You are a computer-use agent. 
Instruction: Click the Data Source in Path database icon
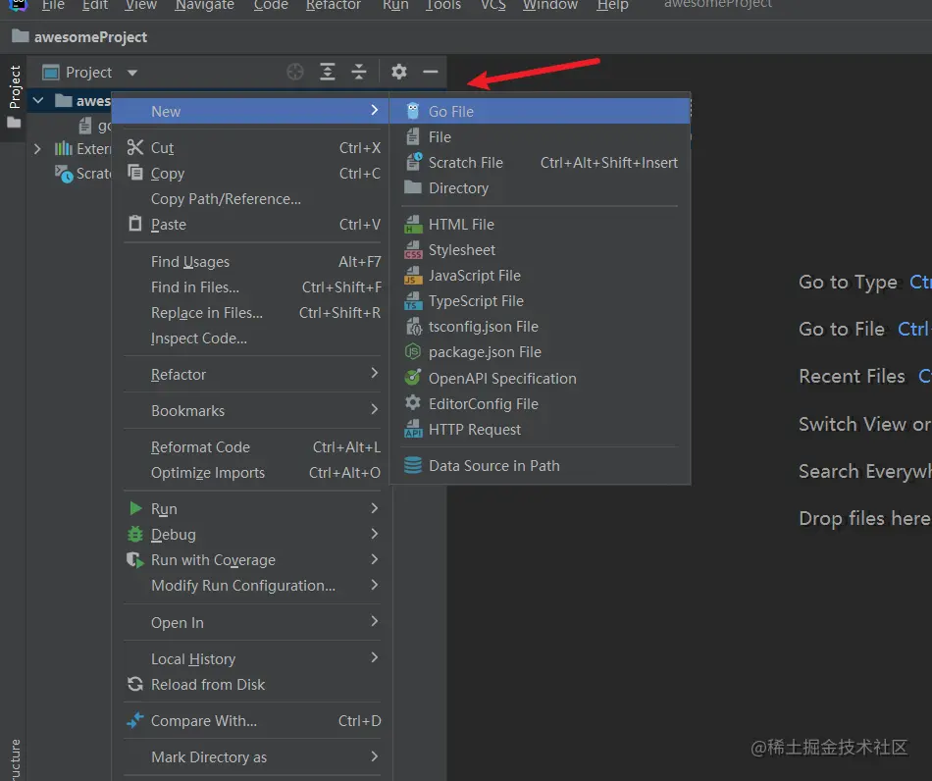click(412, 465)
